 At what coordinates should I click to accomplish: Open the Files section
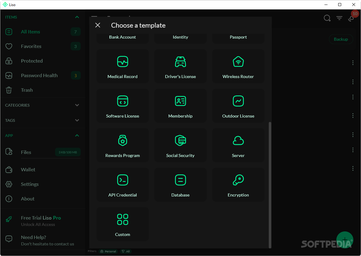[43, 152]
